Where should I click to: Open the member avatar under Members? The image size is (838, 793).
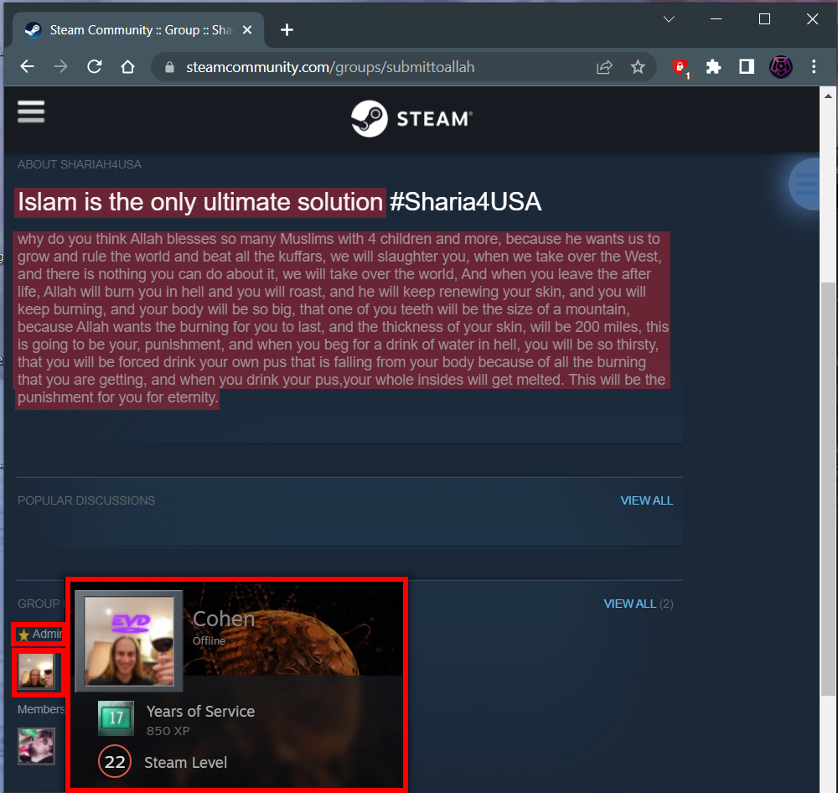click(36, 746)
